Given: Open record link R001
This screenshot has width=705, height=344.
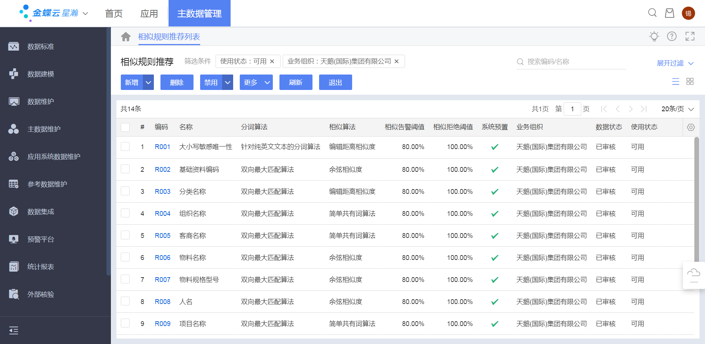Looking at the screenshot, I should pyautogui.click(x=163, y=147).
